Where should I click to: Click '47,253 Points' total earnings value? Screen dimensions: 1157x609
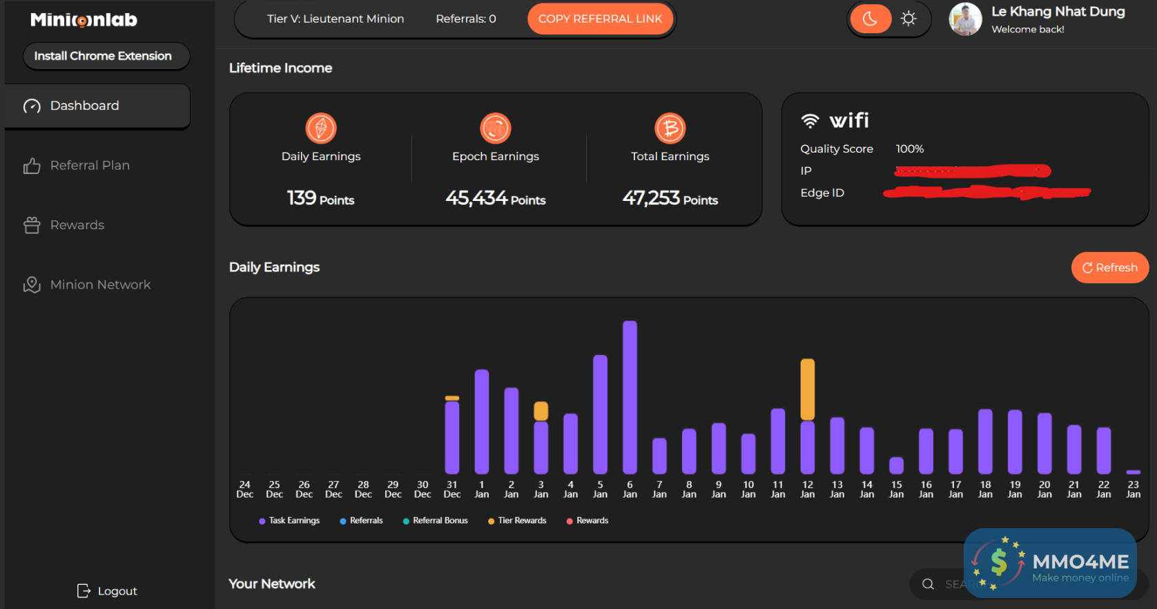(x=670, y=199)
